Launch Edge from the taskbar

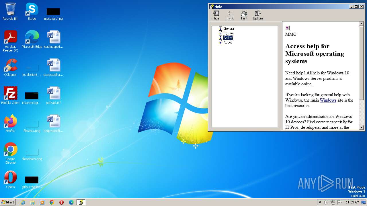tap(71, 202)
